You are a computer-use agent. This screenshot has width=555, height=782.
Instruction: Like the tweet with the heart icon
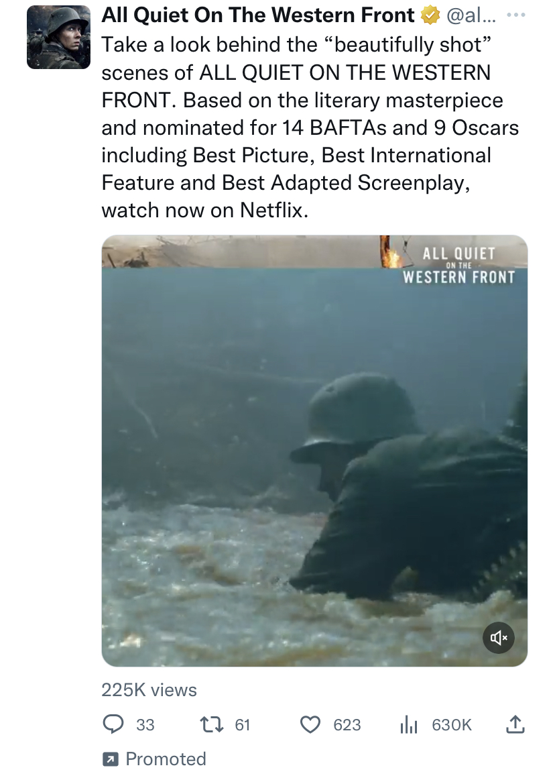[310, 724]
